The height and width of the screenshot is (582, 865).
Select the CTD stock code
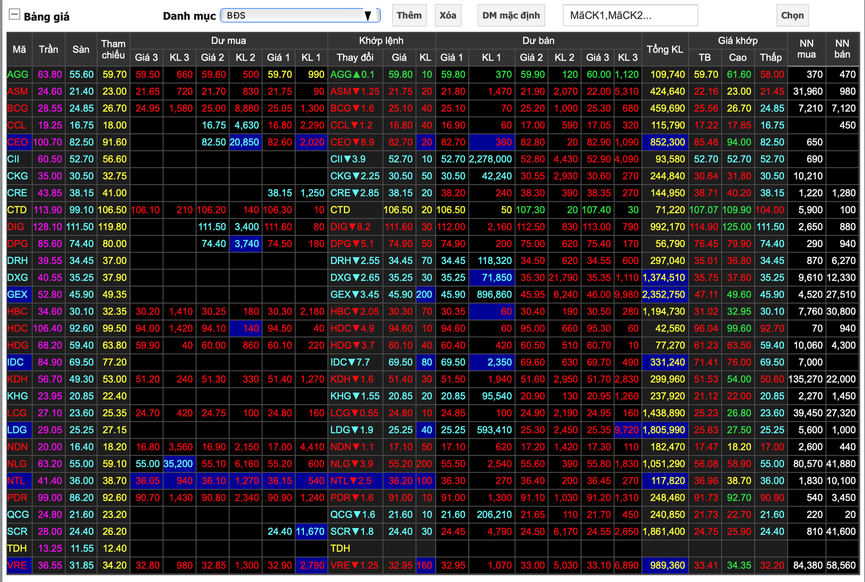click(17, 210)
